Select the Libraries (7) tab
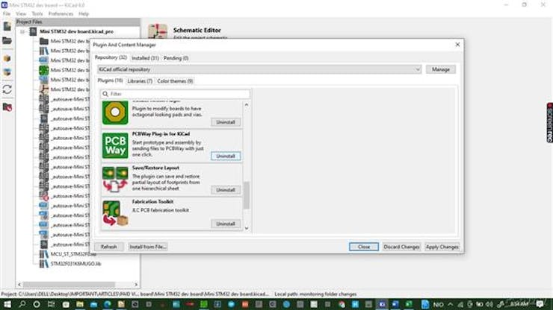Viewport: 553px width, 310px height. click(x=140, y=81)
